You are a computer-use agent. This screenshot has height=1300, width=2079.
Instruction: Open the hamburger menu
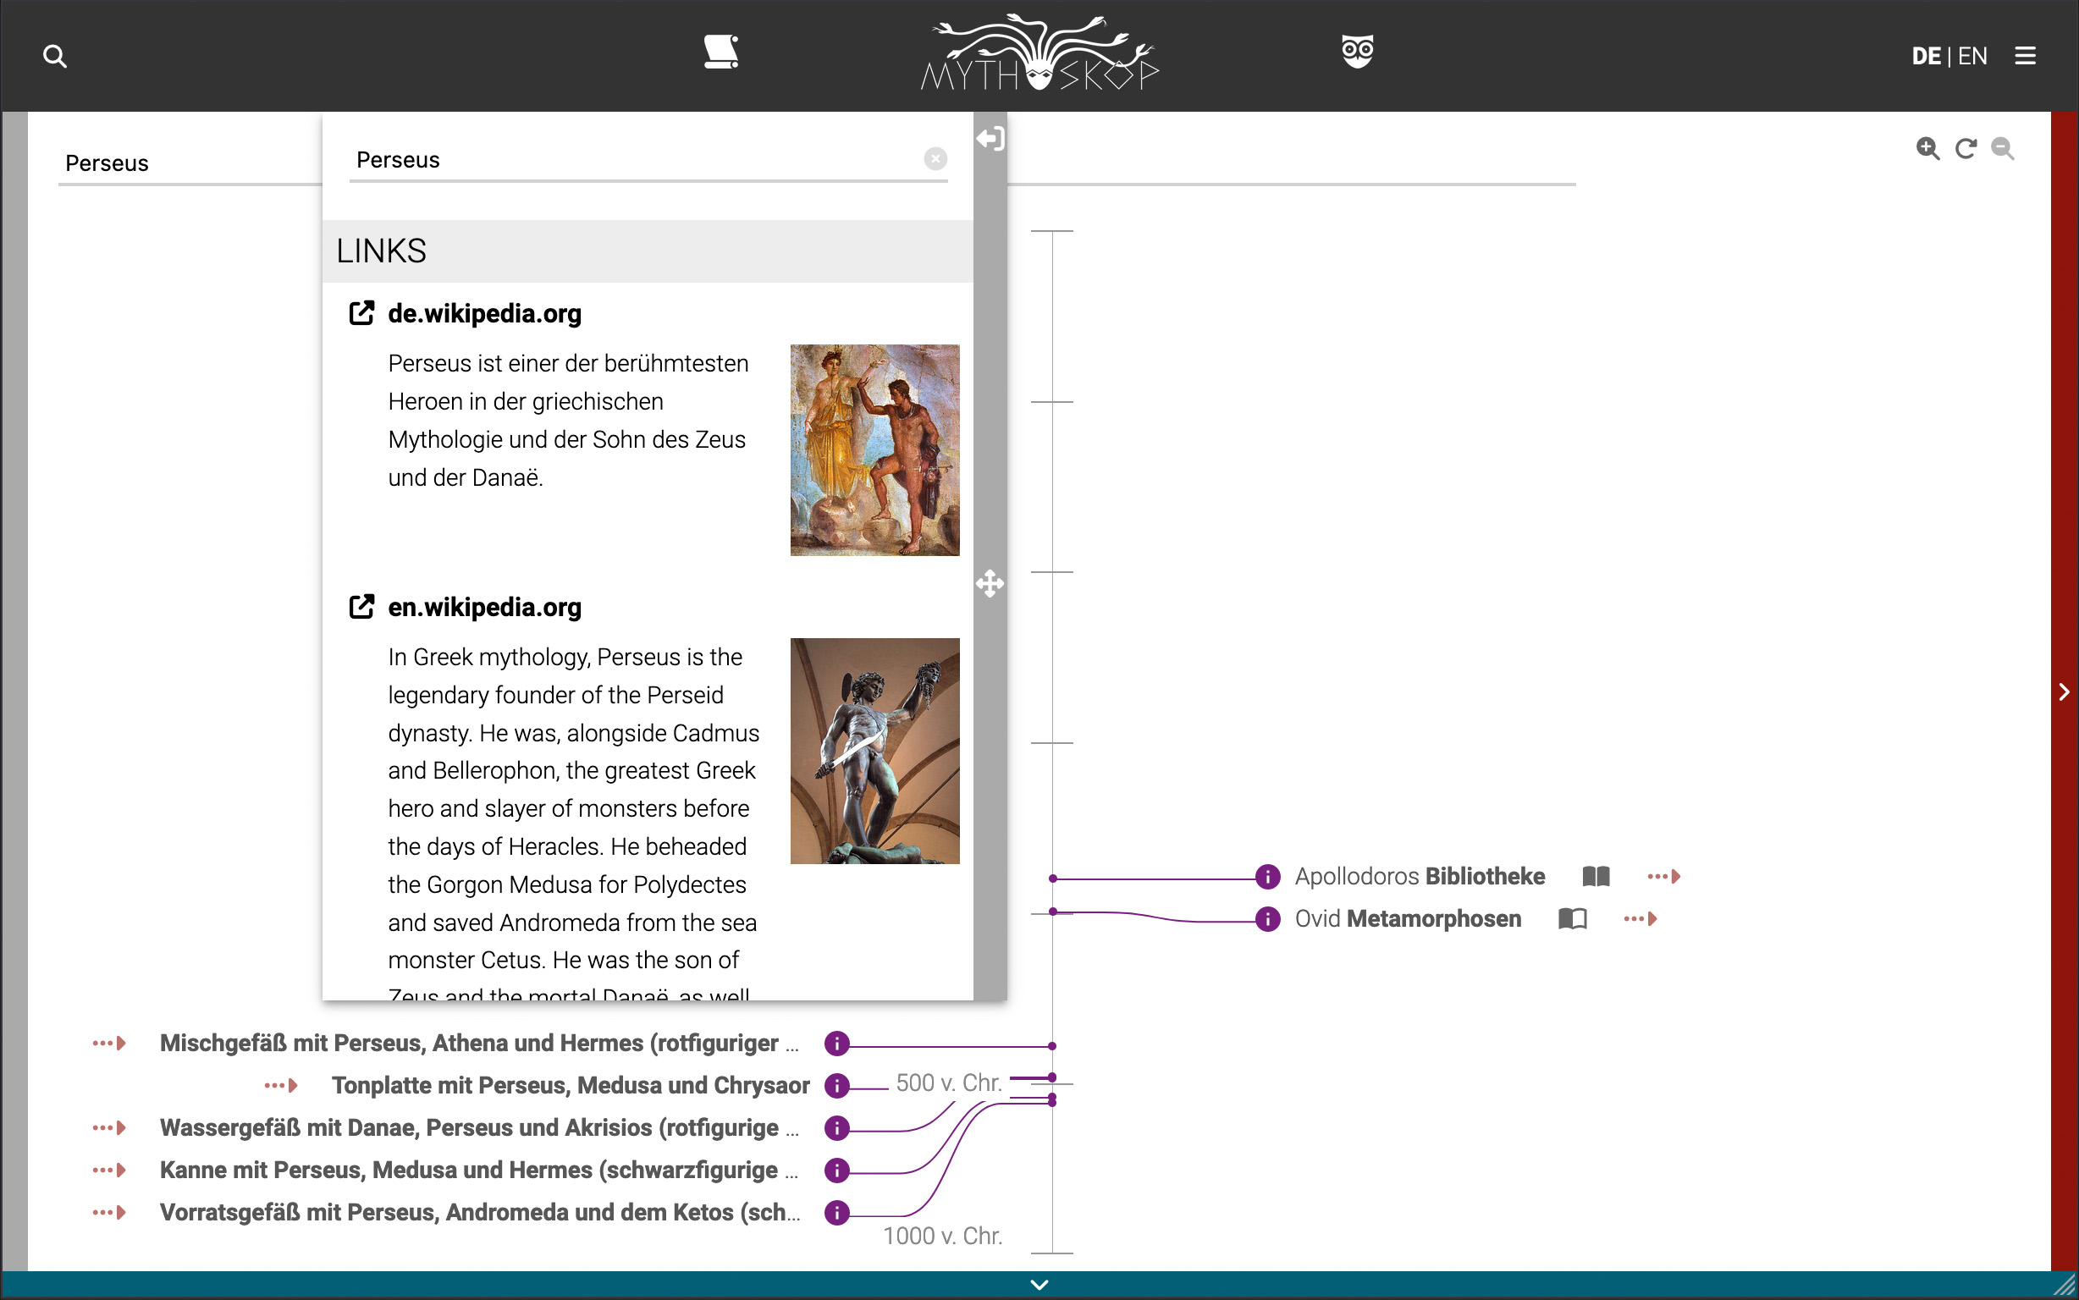(x=2025, y=56)
